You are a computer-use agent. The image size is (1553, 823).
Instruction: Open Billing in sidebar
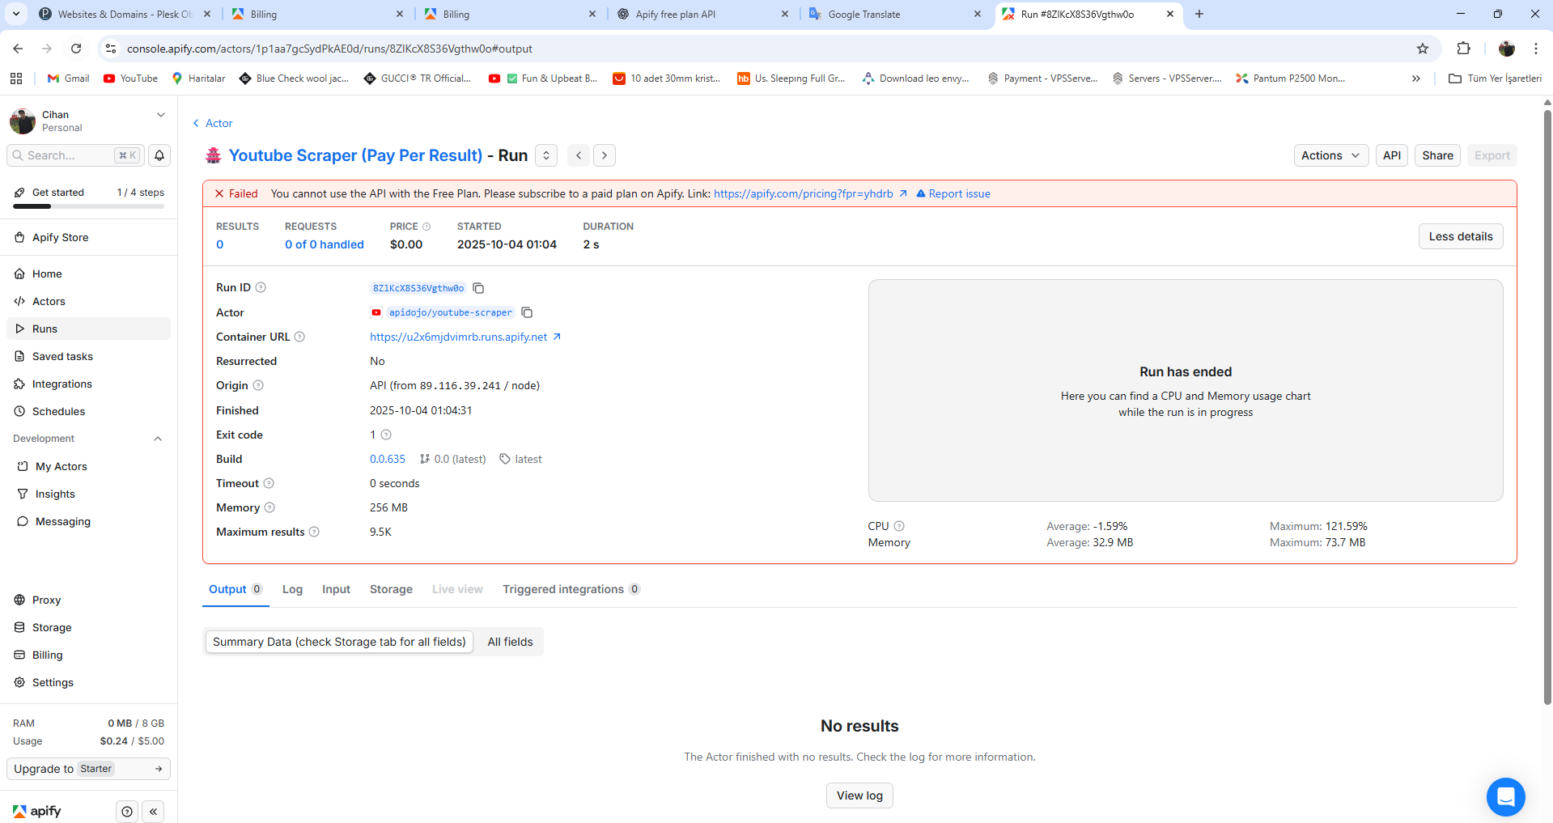88,655
